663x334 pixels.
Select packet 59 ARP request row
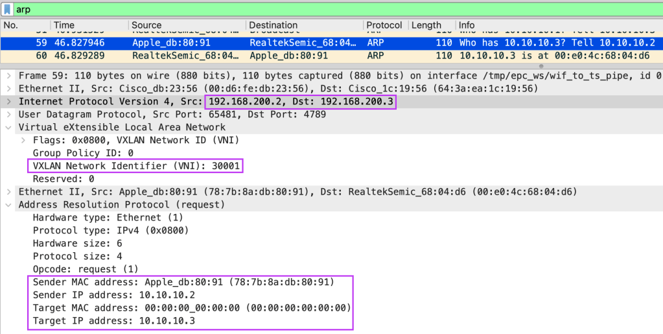(x=324, y=43)
